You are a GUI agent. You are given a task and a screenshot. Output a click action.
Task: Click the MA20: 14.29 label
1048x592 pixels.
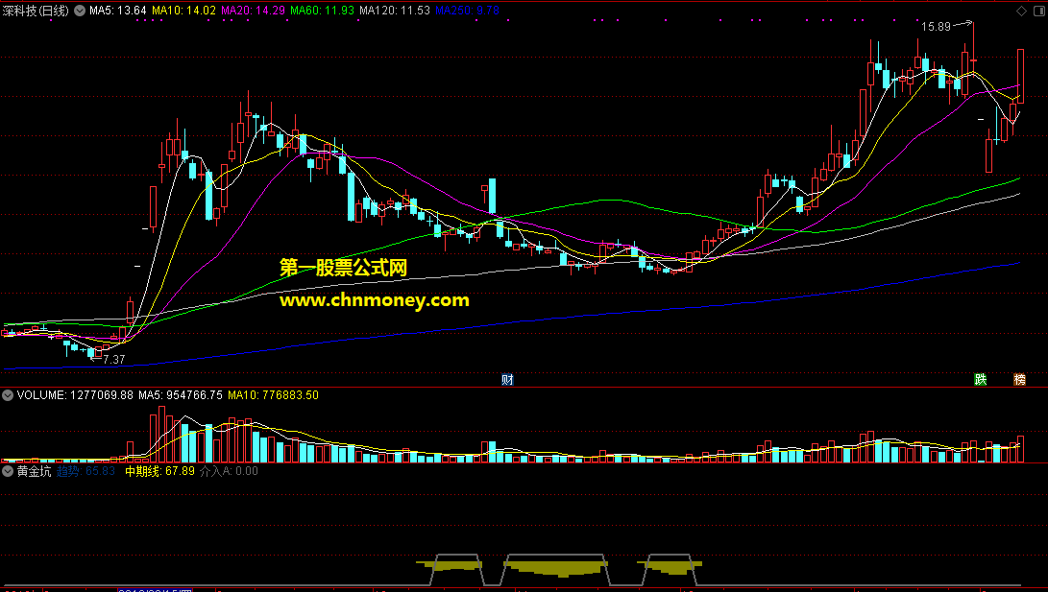click(253, 11)
